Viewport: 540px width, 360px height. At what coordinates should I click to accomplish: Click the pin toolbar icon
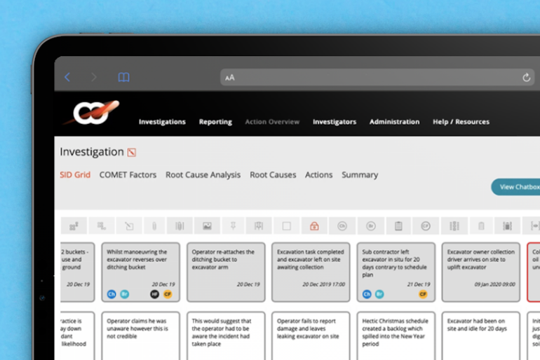click(233, 226)
